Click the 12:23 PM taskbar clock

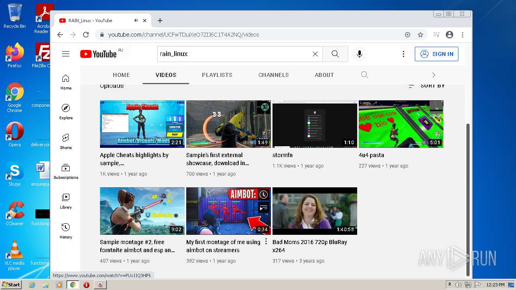(495, 285)
